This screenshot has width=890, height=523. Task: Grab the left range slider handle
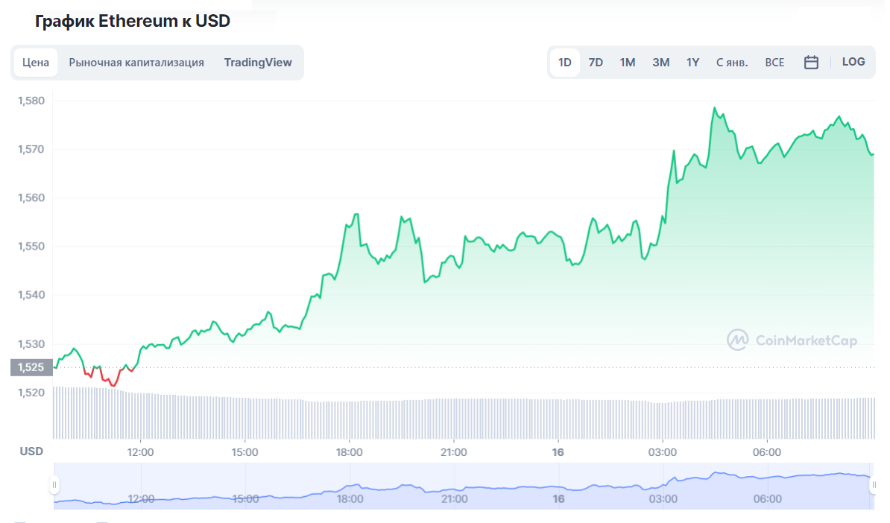coord(54,485)
